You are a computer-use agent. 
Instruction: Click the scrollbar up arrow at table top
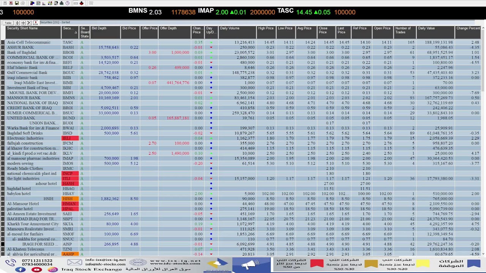point(484,28)
